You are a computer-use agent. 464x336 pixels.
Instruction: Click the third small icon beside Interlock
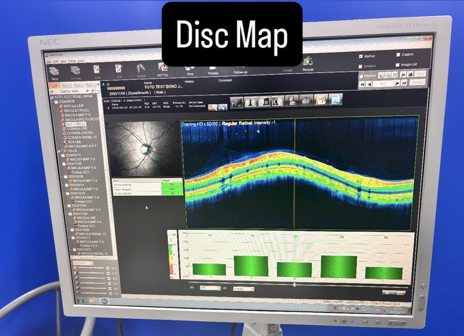(x=394, y=75)
